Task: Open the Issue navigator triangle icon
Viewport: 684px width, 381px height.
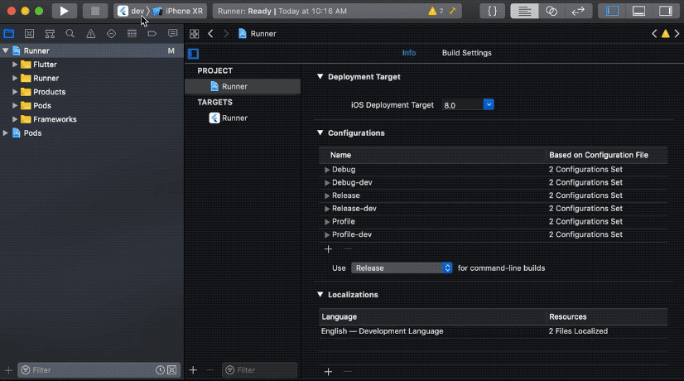Action: coord(91,34)
